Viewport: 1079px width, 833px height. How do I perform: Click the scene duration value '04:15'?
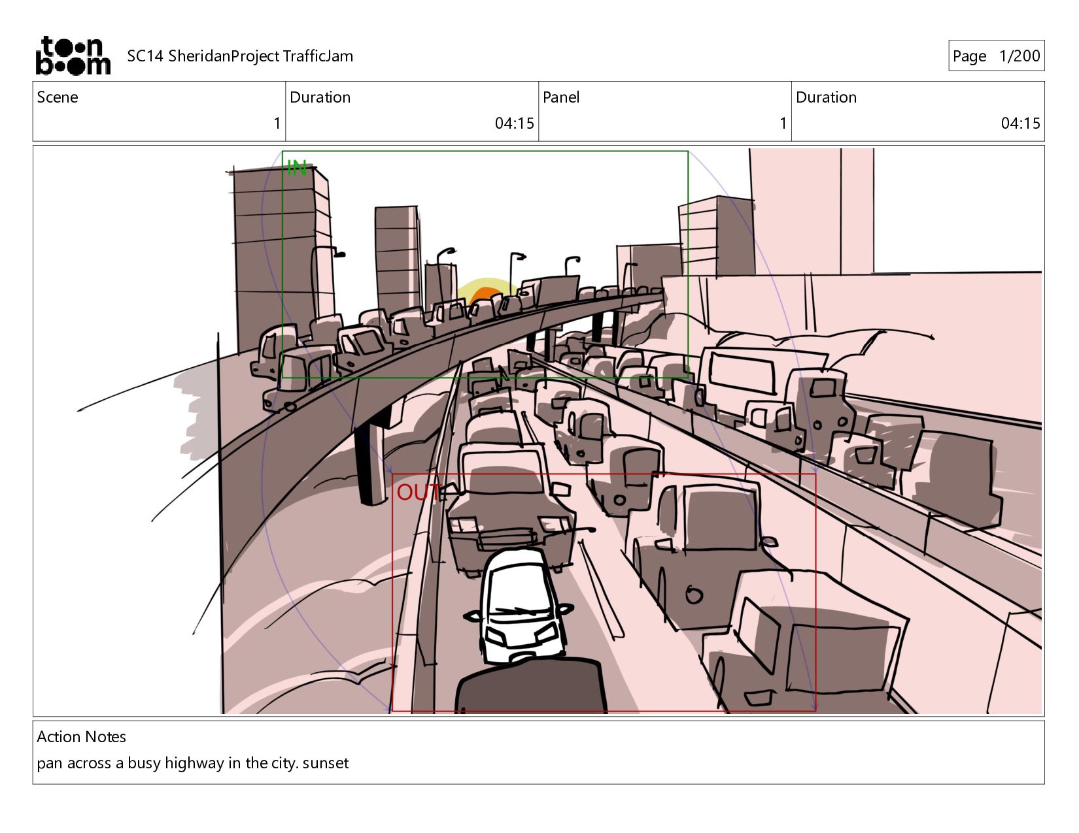point(514,123)
